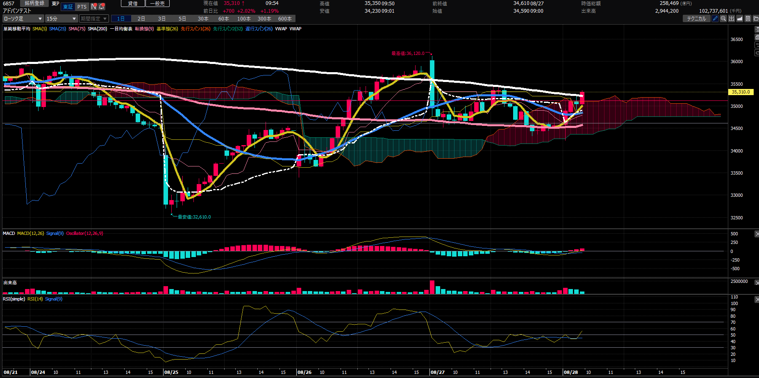
Task: Switch market to PTS
Action: click(x=82, y=7)
